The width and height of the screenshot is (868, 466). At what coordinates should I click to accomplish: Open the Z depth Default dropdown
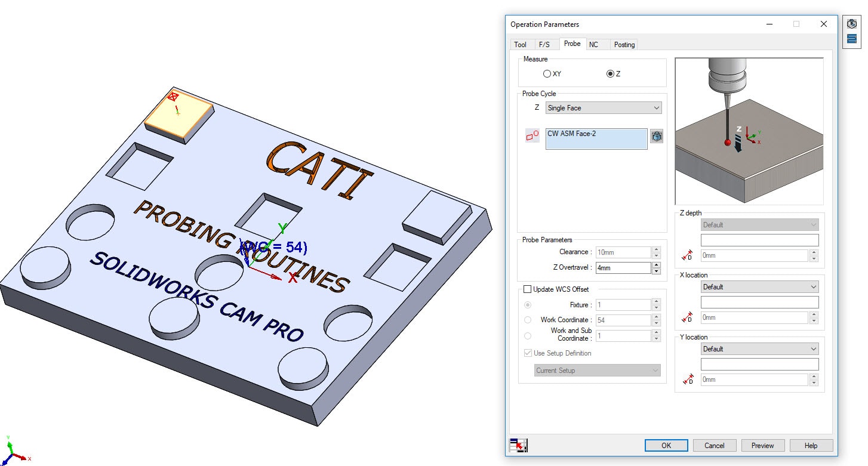tap(759, 225)
